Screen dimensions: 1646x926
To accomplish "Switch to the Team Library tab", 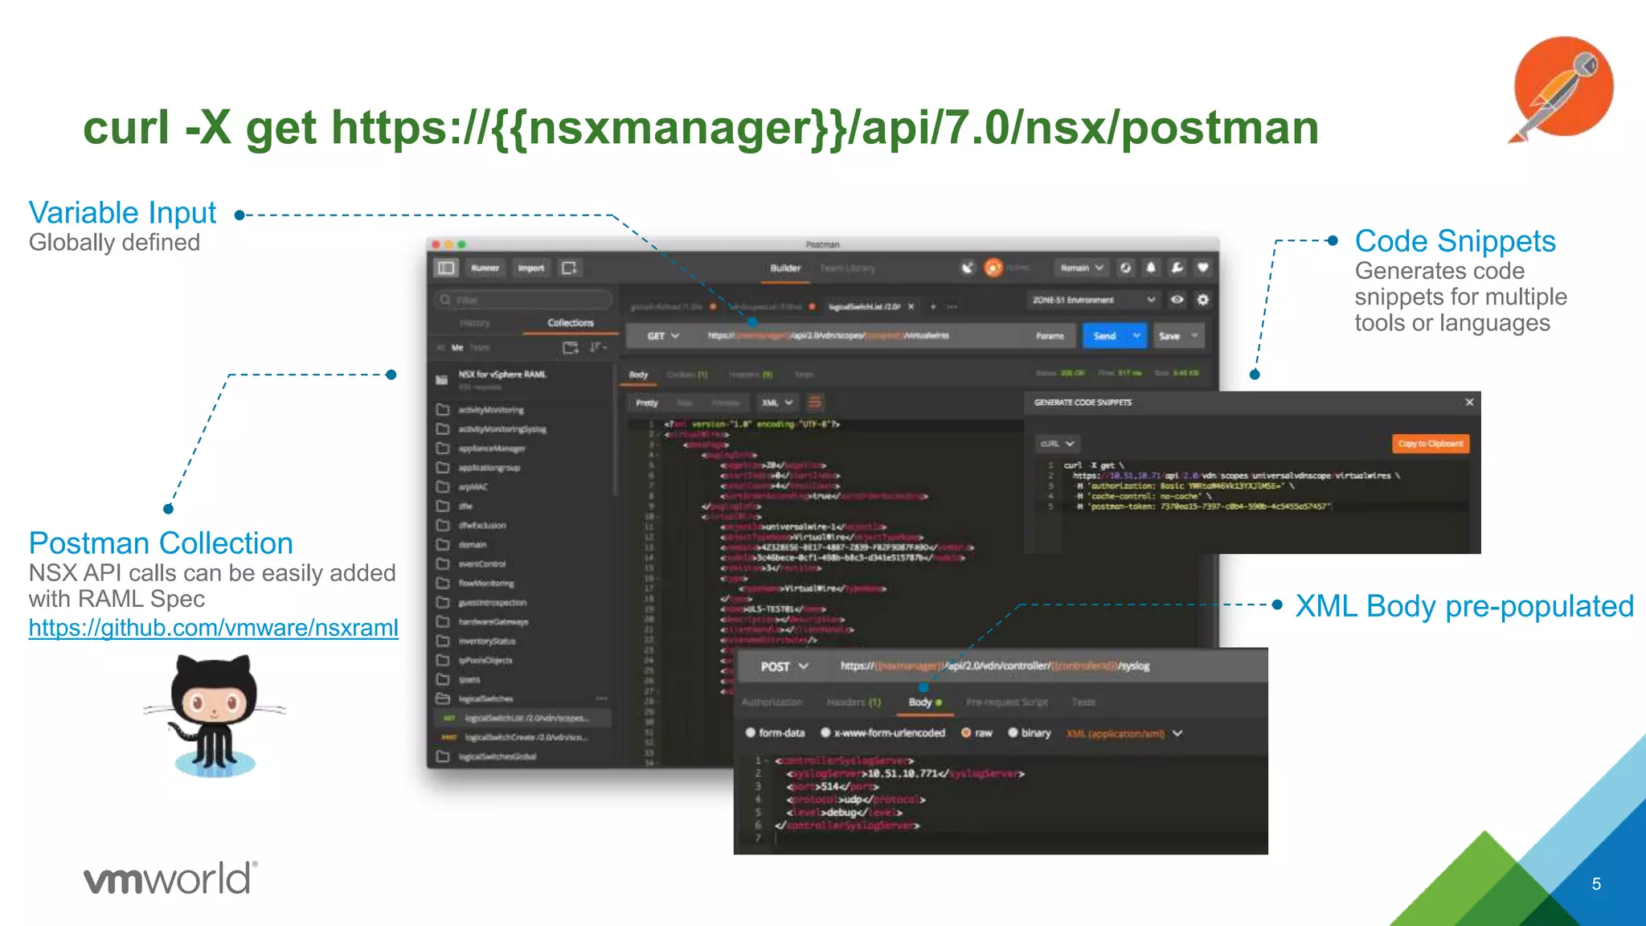I will (x=847, y=268).
